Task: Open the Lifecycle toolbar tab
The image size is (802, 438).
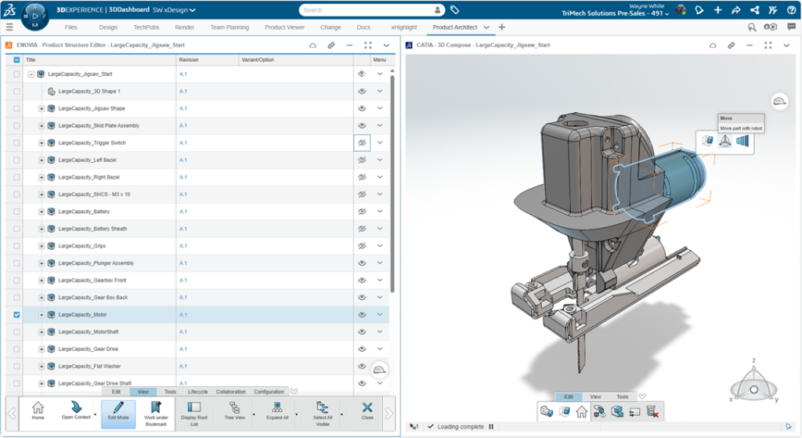Action: (197, 392)
